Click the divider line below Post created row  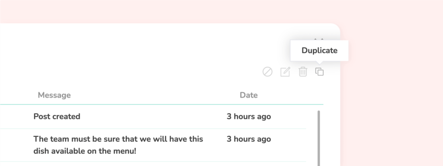pyautogui.click(x=153, y=129)
